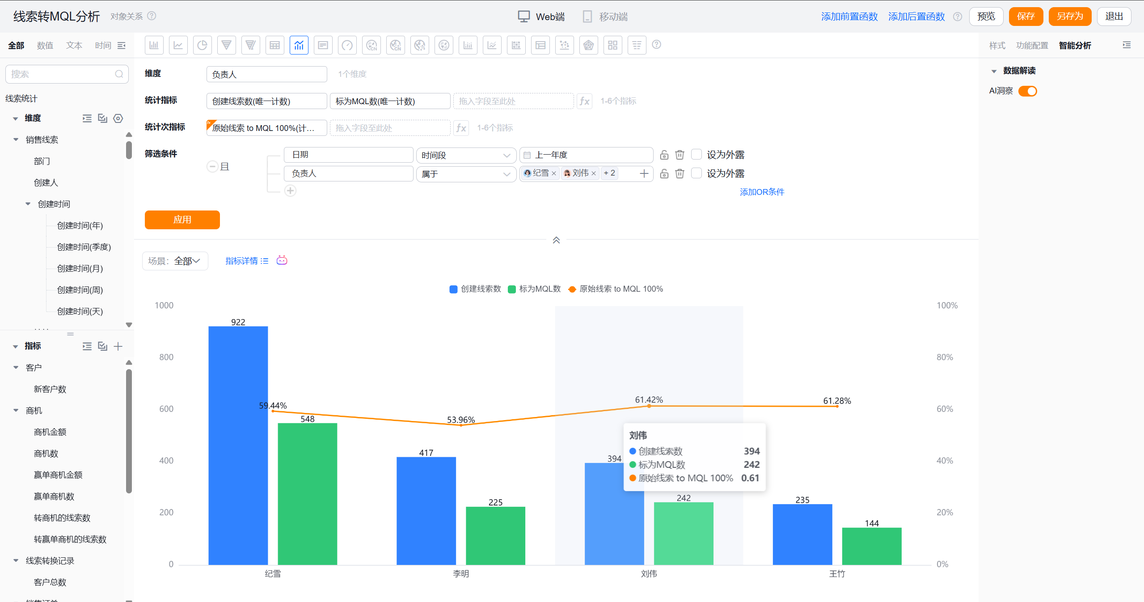Switch to the 样式 tab

tap(997, 46)
